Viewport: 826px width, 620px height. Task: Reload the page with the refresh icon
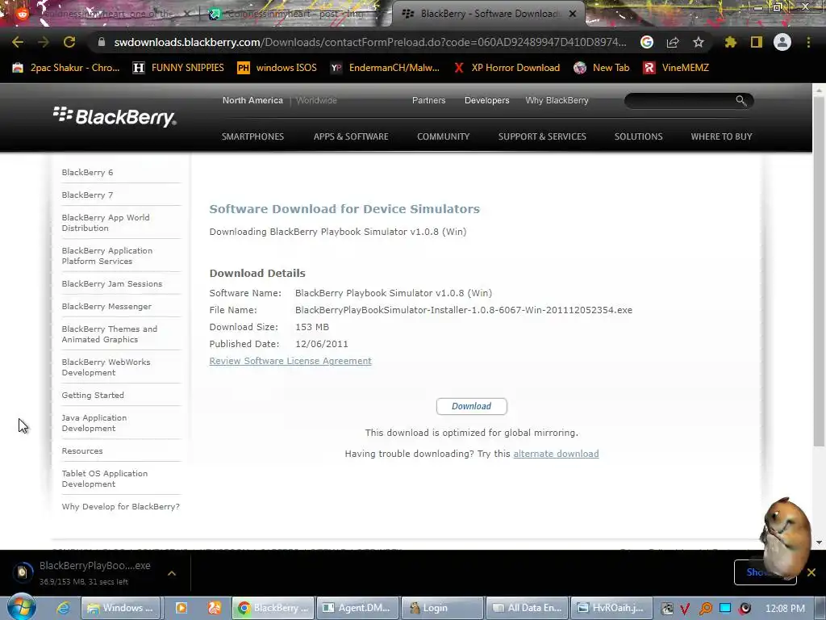pos(69,42)
